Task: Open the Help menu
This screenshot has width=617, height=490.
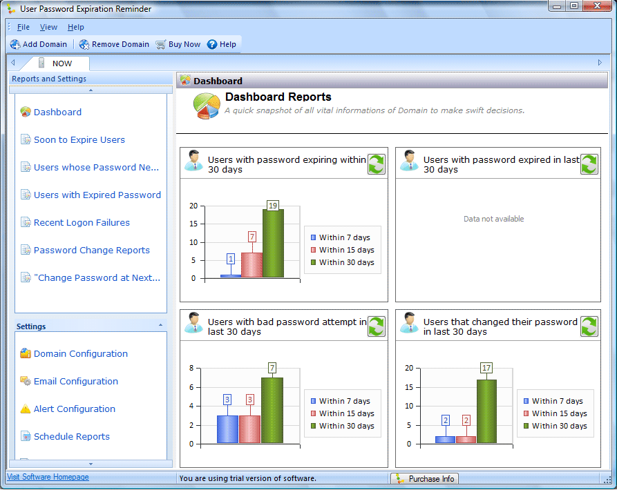Action: 75,27
